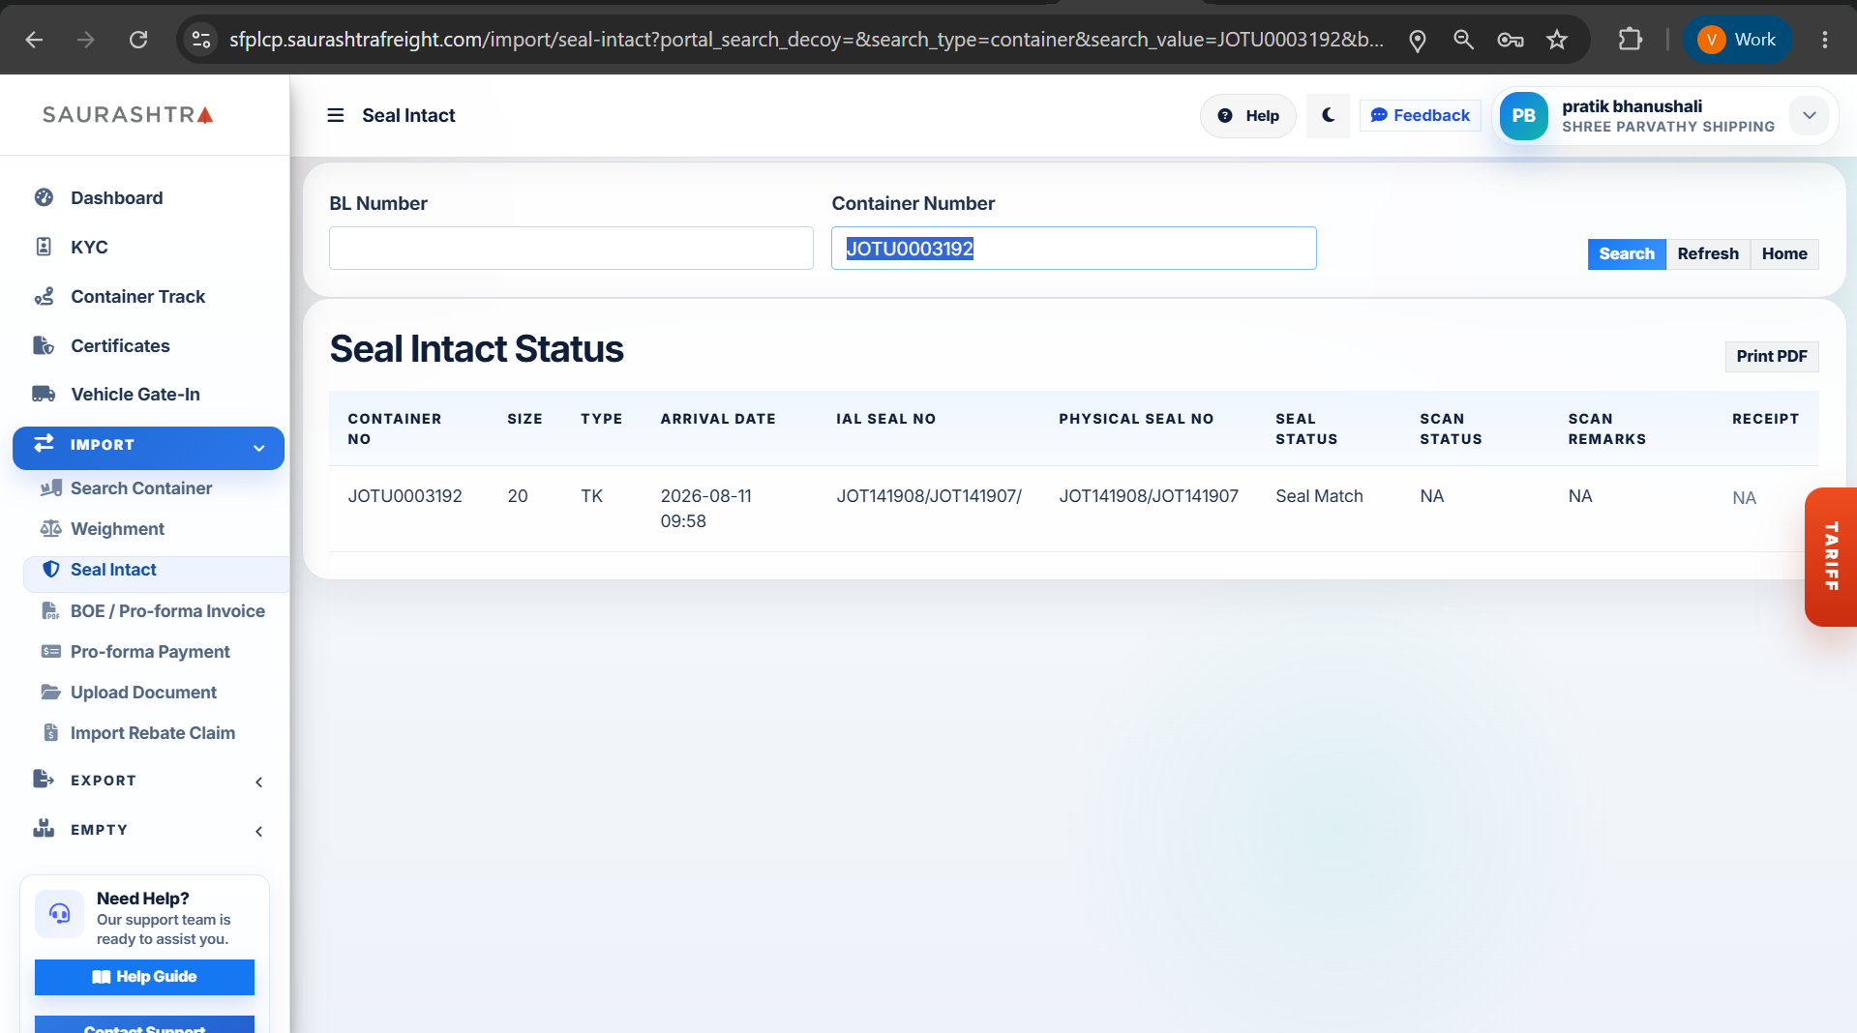Screen dimensions: 1857x1033
Task: Expand user profile dropdown chevron
Action: 1809,115
